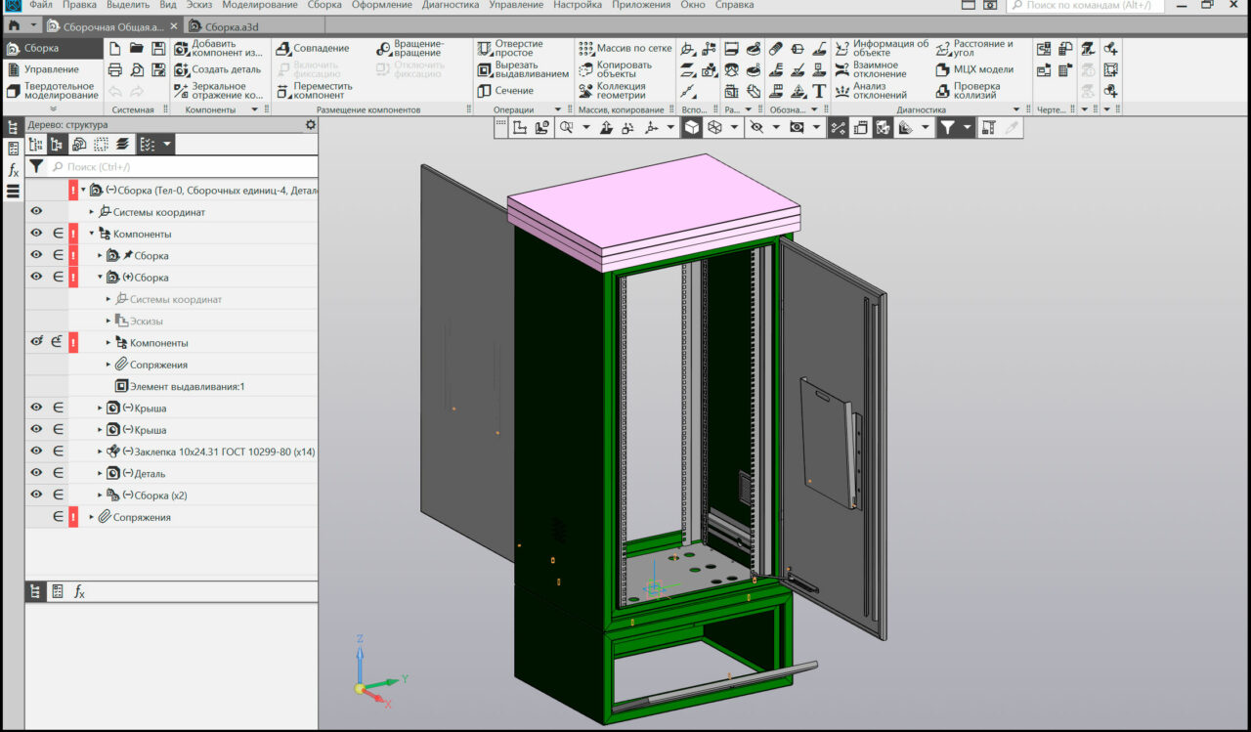Toggle eye visibility for (-)Деталь row

click(x=36, y=472)
